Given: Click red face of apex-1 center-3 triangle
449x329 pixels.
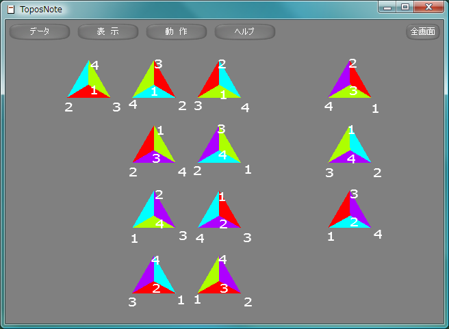Looking at the screenshot, I should click(147, 147).
